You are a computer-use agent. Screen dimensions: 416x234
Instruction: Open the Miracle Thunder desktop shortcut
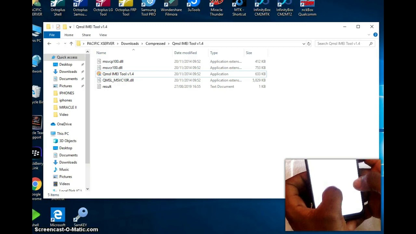click(x=216, y=8)
